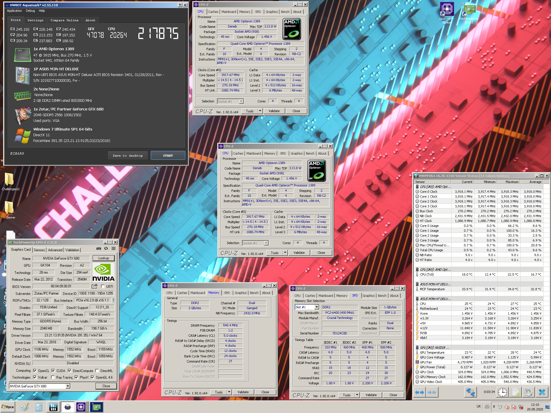Viewport: 551px width, 413px height.
Task: Switch to Sensors tab in GPU-Z
Action: tap(39, 250)
